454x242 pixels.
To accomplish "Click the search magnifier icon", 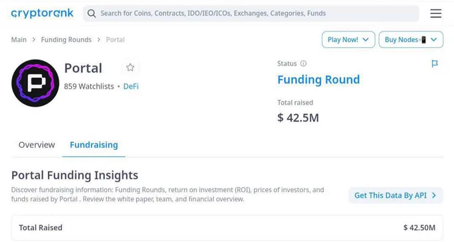I will coord(91,13).
